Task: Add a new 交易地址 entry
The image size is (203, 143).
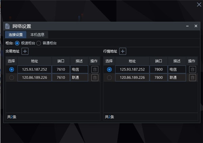Action: (25, 51)
